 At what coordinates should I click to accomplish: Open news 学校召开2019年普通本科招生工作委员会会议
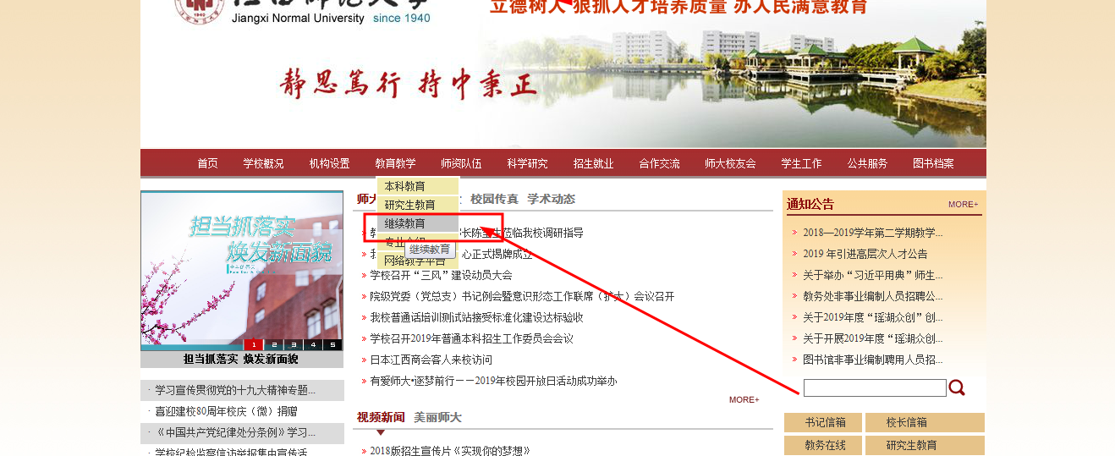(471, 338)
